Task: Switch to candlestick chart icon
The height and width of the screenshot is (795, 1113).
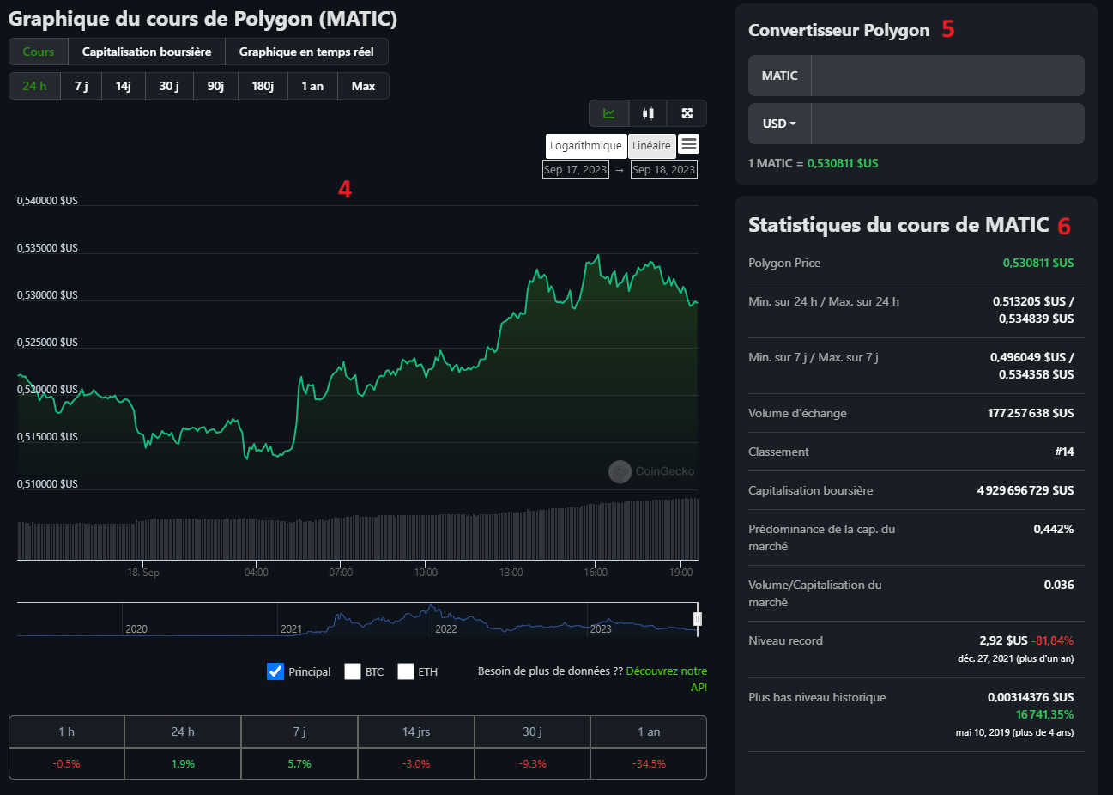Action: [648, 113]
